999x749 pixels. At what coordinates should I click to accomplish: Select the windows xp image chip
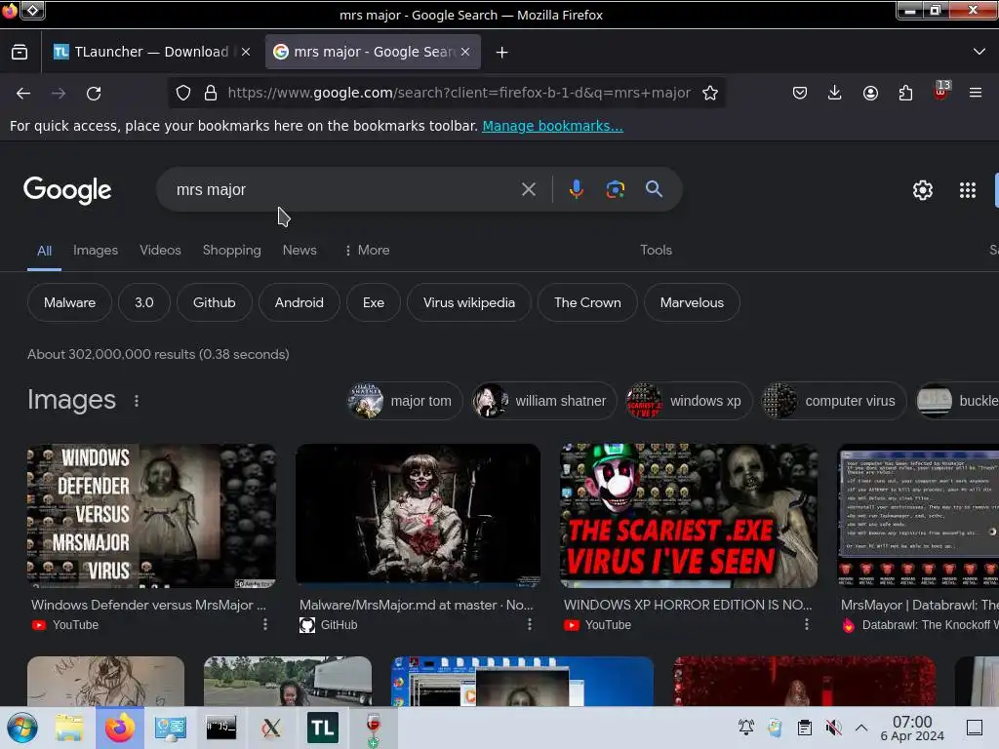point(689,401)
